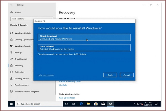Show hidden system tray icons
Image resolution: width=166 pixels, height=111 pixels.
pyautogui.click(x=134, y=104)
